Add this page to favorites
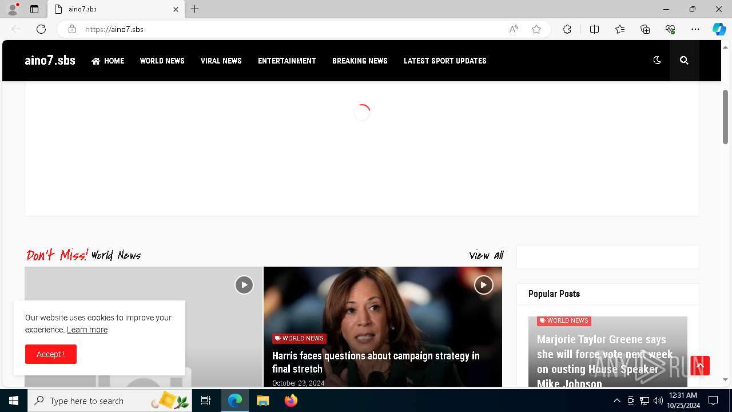The width and height of the screenshot is (732, 412). click(536, 29)
